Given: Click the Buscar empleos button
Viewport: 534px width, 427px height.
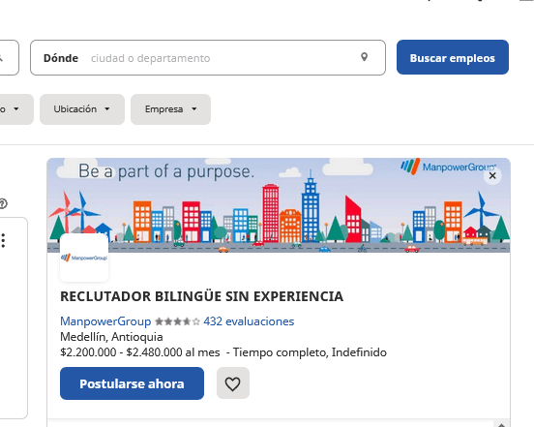Looking at the screenshot, I should click(453, 57).
